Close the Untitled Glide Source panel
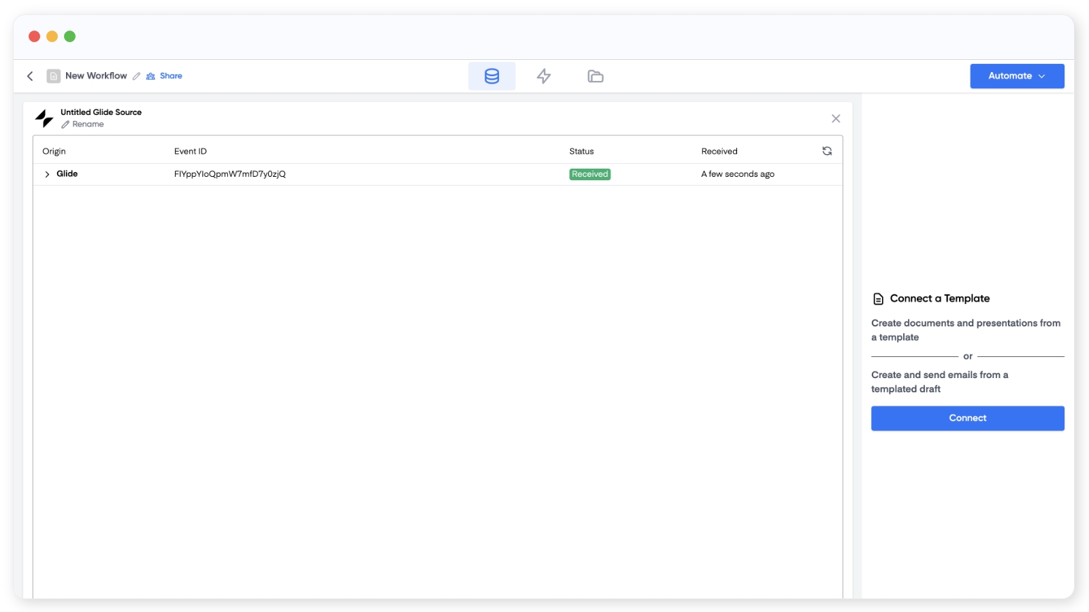Viewport: 1089px width, 612px height. 836,118
